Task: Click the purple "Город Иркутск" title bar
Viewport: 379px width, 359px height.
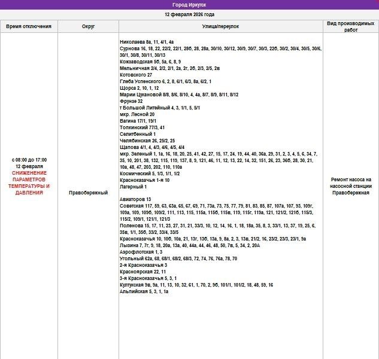Action: click(189, 5)
